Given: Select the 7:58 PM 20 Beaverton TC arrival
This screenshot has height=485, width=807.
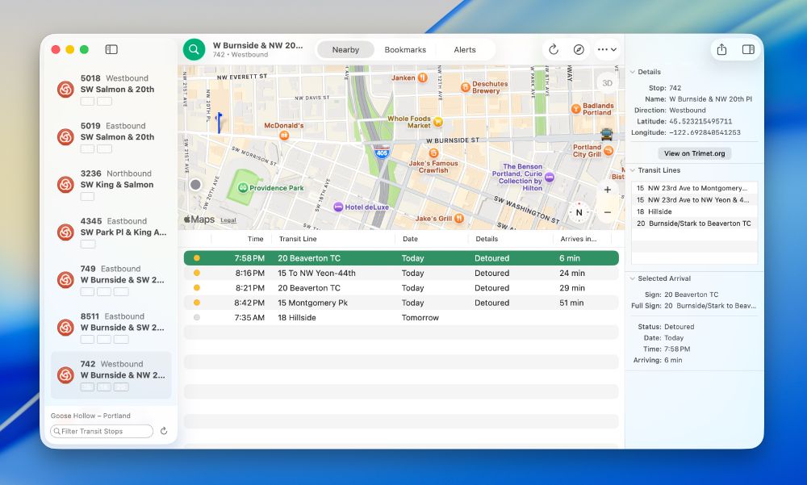Looking at the screenshot, I should point(401,258).
